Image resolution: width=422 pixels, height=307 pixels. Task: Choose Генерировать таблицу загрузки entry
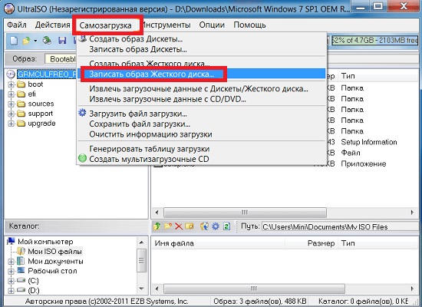tap(202, 149)
